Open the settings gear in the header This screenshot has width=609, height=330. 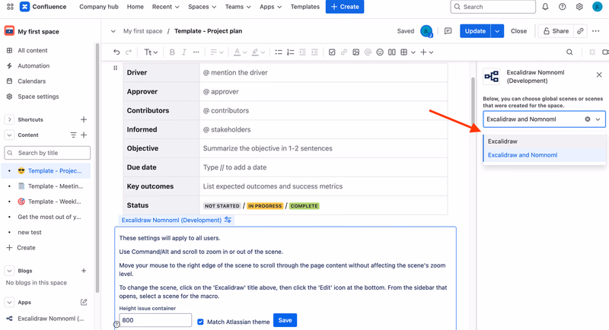click(x=579, y=7)
